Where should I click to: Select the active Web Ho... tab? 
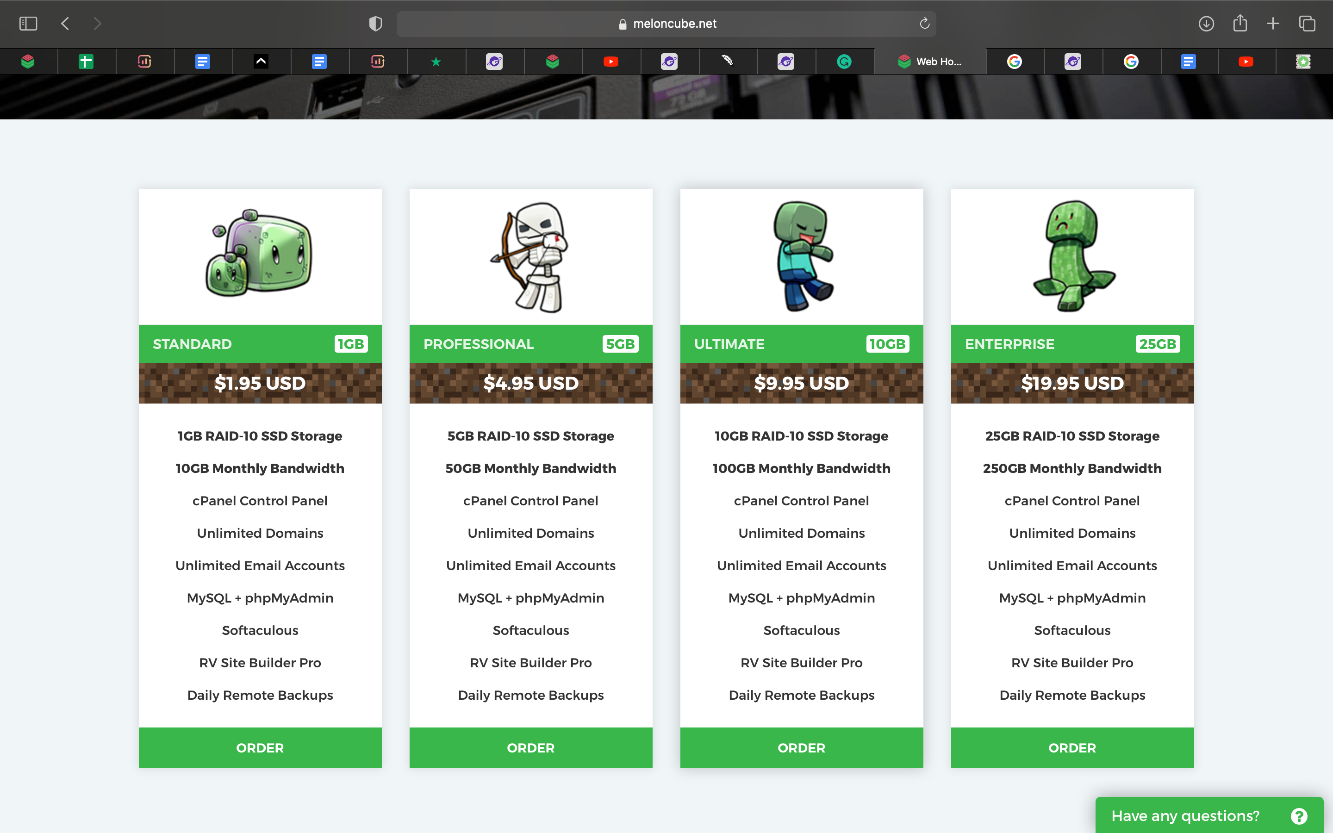pos(930,61)
